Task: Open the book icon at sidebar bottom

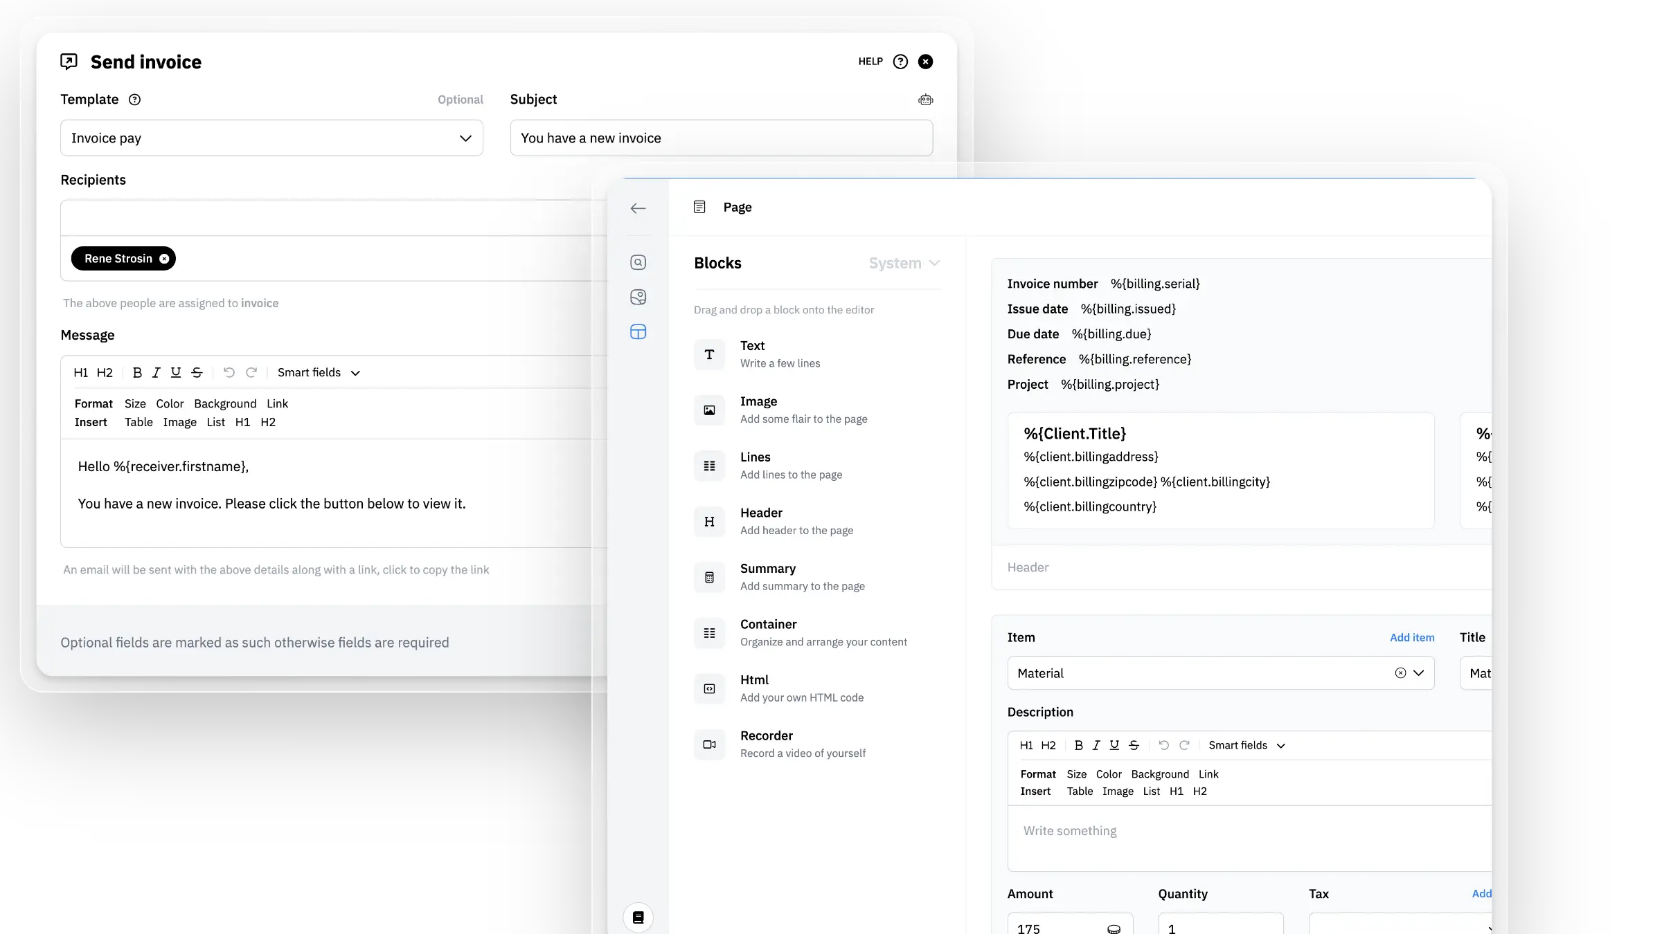Action: [638, 917]
